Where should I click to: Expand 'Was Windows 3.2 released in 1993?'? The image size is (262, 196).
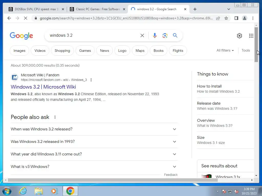[x=94, y=142]
